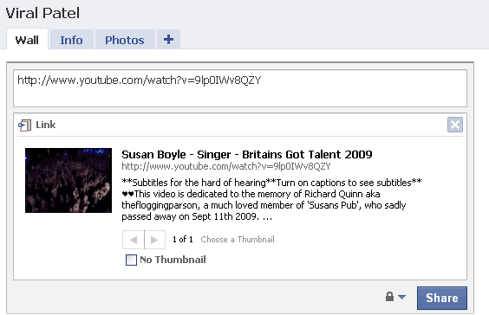Click the Share button
This screenshot has height=315, width=489.
[x=442, y=298]
